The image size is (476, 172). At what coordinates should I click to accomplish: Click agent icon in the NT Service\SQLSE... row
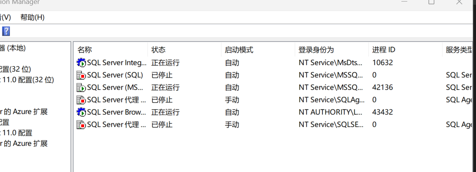(81, 124)
